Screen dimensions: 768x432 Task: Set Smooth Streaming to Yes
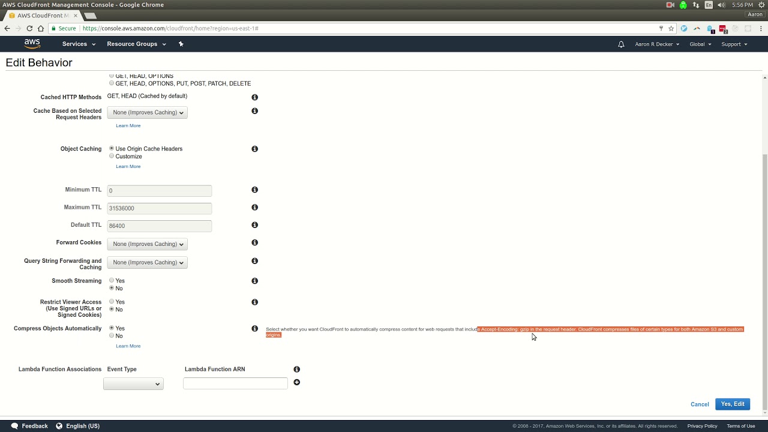pyautogui.click(x=112, y=280)
